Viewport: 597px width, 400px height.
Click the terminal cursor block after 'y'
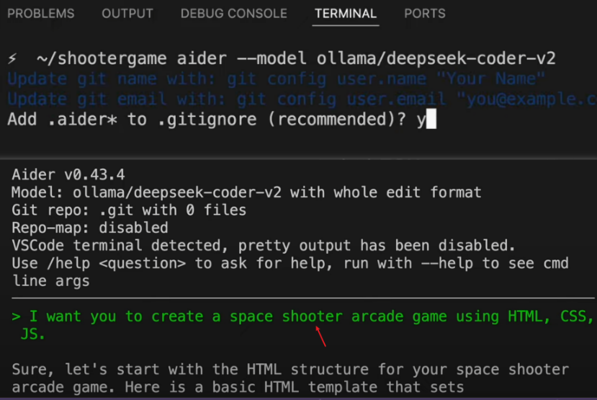tap(431, 120)
